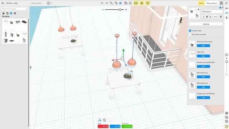Viewport: 229px width, 129px height.
Task: Click the yellow snapshot camera icon
Action: (142, 3)
